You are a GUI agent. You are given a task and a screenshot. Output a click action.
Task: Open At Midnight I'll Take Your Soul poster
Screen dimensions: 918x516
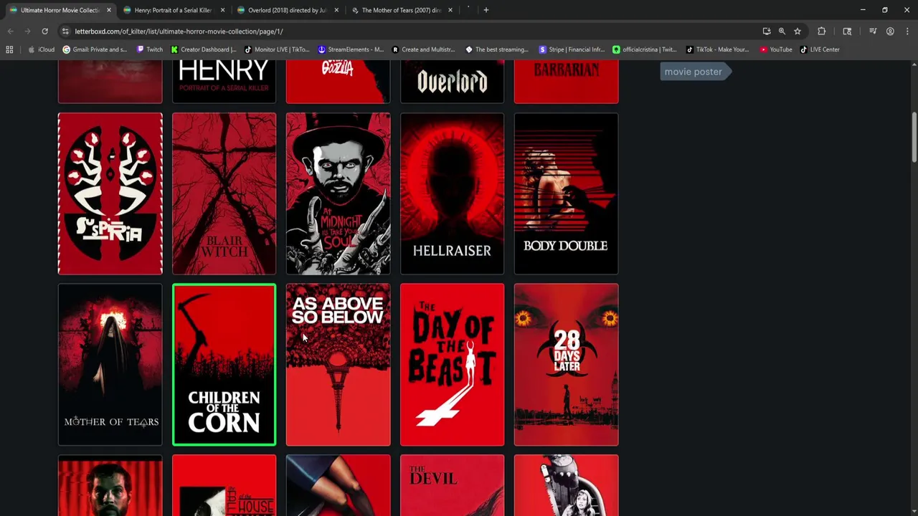click(x=339, y=193)
